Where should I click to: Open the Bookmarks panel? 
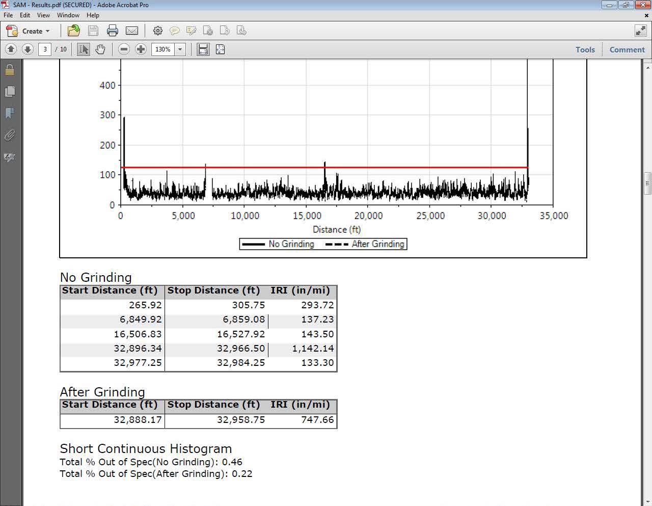(10, 113)
